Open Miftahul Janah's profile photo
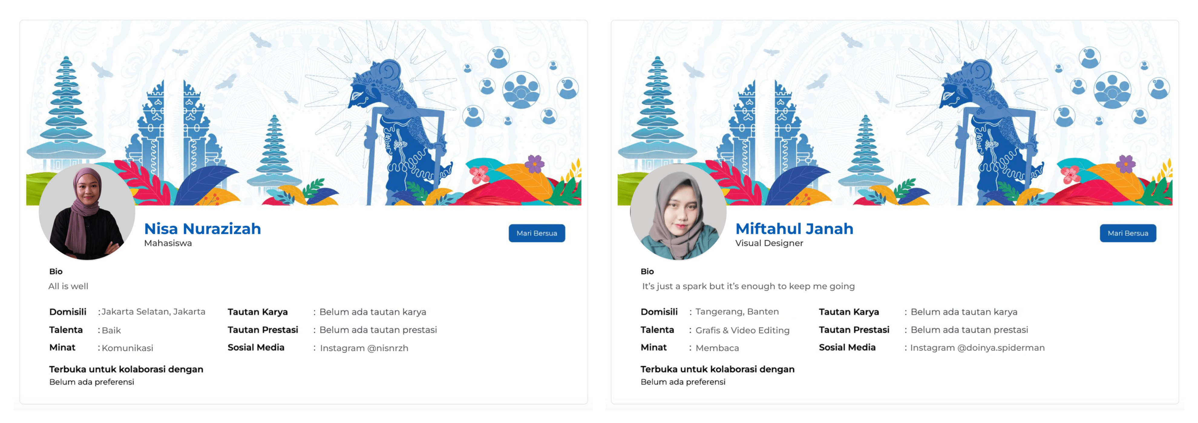 click(678, 212)
